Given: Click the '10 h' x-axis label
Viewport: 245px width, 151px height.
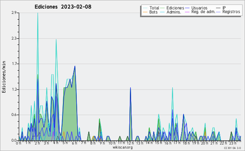Looking at the screenshot, I should (x=112, y=143).
